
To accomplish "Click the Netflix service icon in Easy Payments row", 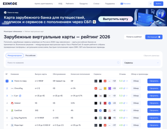I will coord(109,118).
